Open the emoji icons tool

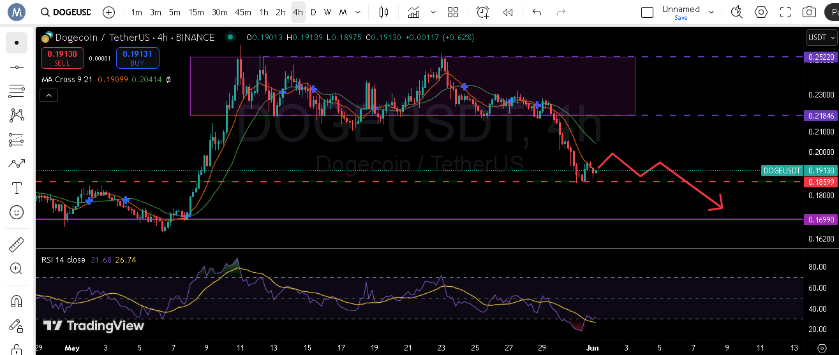(17, 212)
